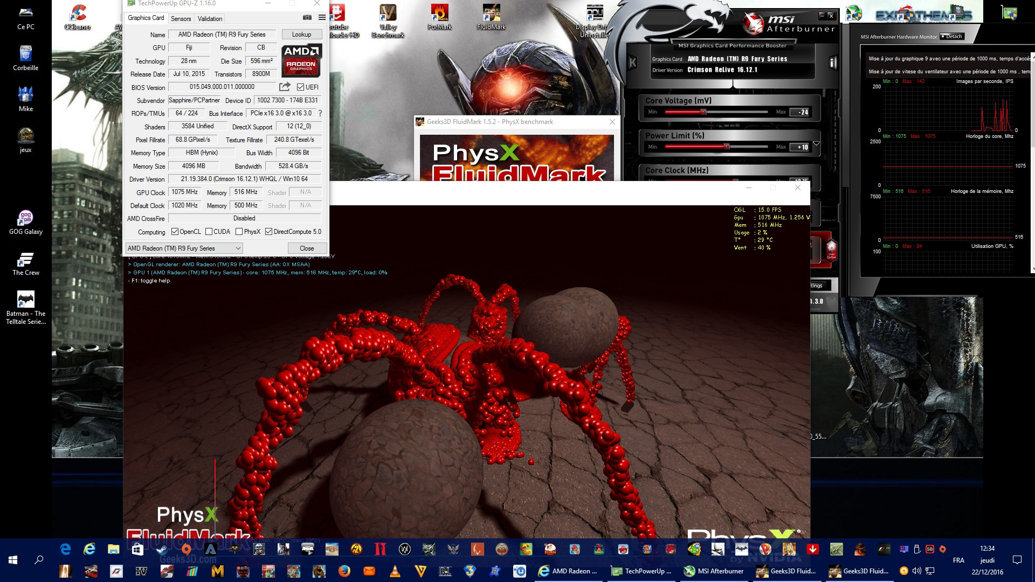Viewport: 1035px width, 582px height.
Task: Toggle the CUDA checkbox
Action: 209,232
